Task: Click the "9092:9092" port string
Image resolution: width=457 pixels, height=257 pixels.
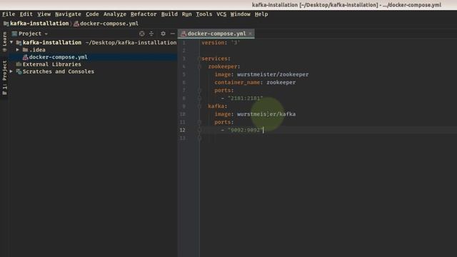Action: 245,130
